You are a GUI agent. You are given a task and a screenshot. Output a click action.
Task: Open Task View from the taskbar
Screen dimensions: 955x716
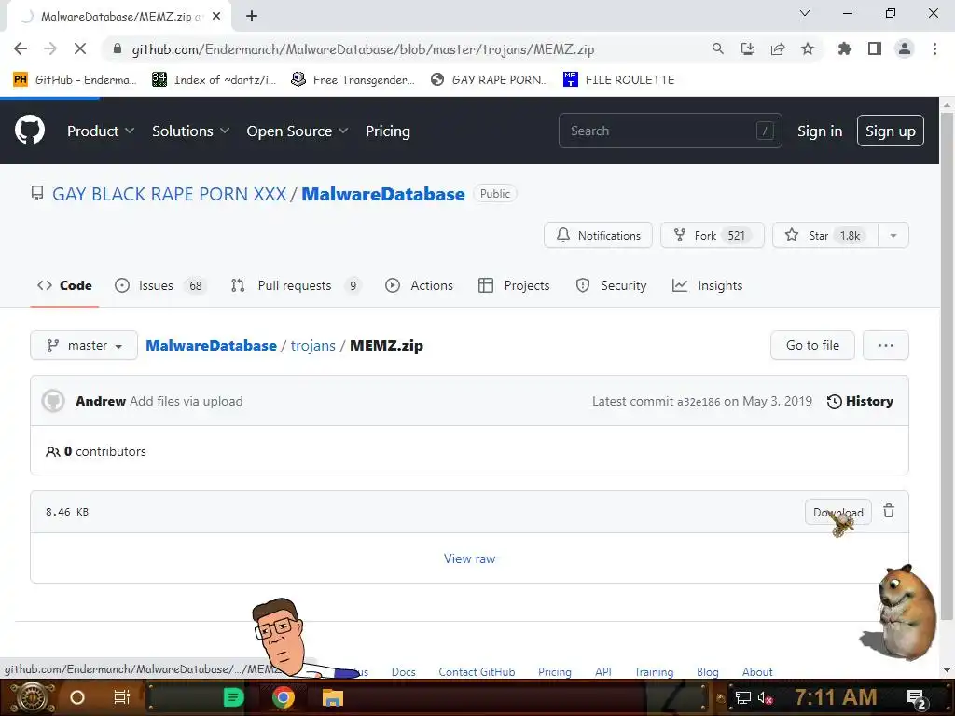point(122,697)
